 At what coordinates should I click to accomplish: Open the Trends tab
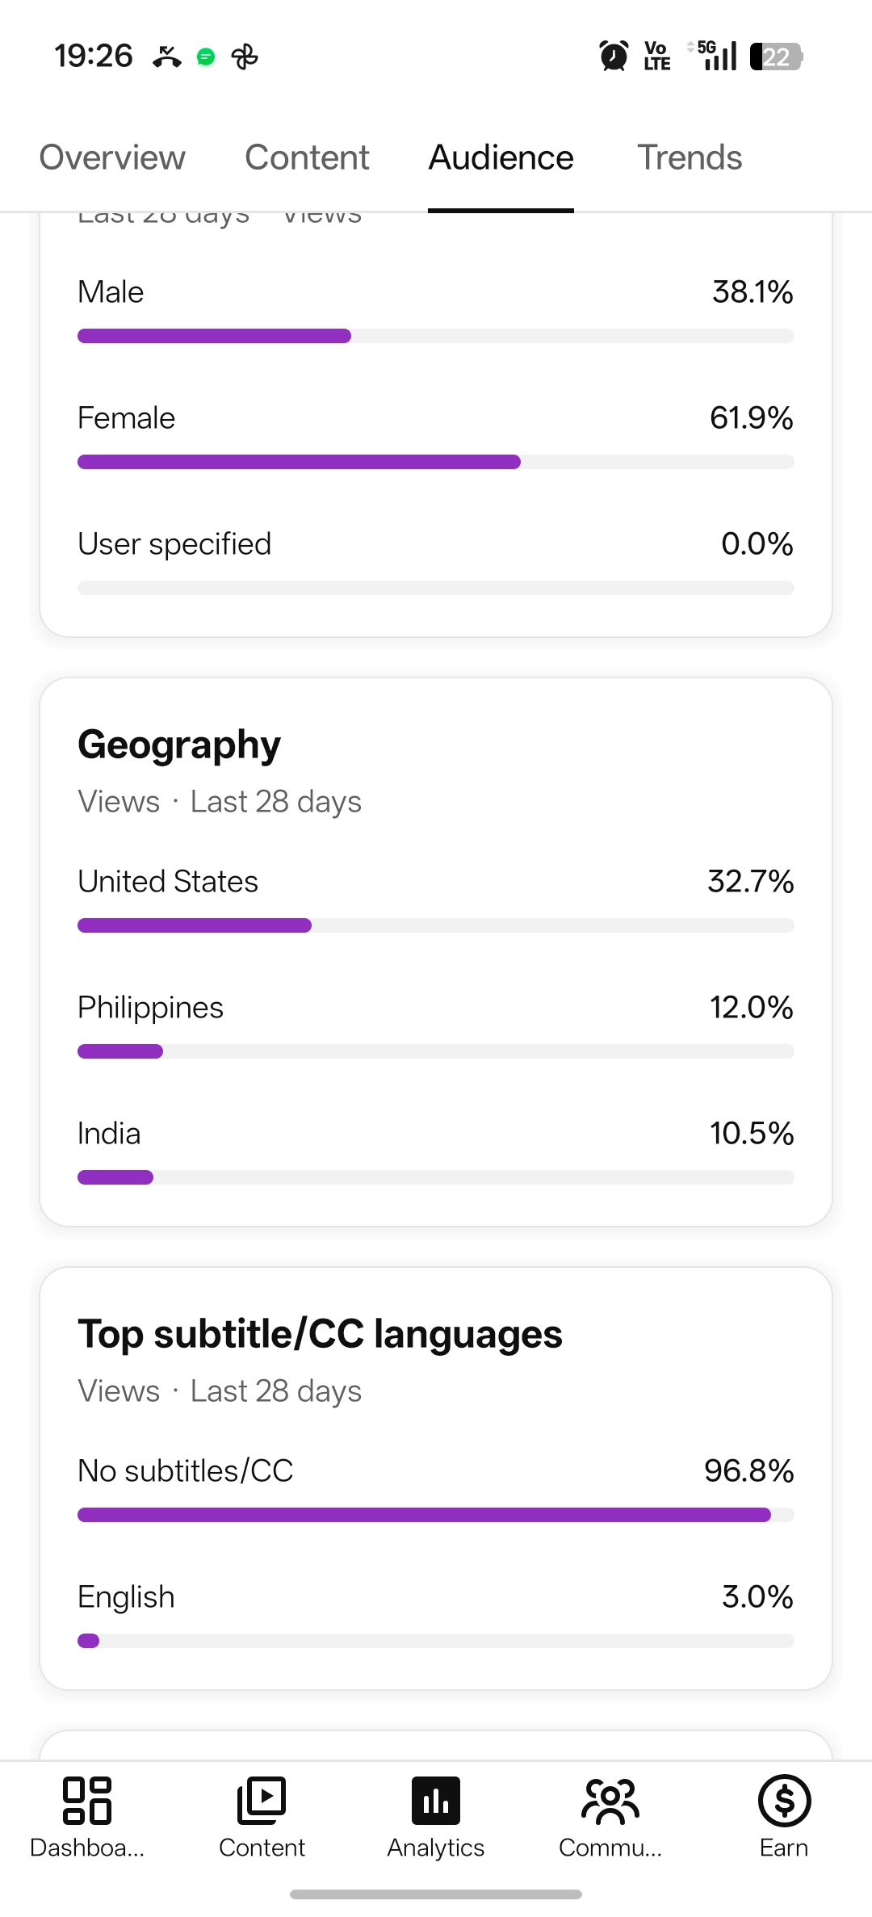pos(690,157)
